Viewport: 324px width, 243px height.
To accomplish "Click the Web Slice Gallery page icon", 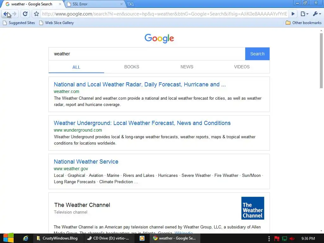I will pos(41,23).
